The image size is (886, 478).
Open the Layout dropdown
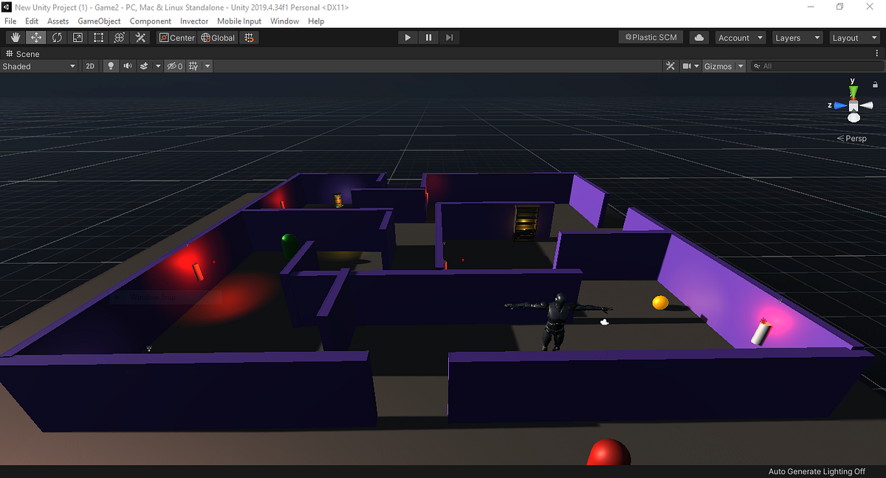pos(854,37)
